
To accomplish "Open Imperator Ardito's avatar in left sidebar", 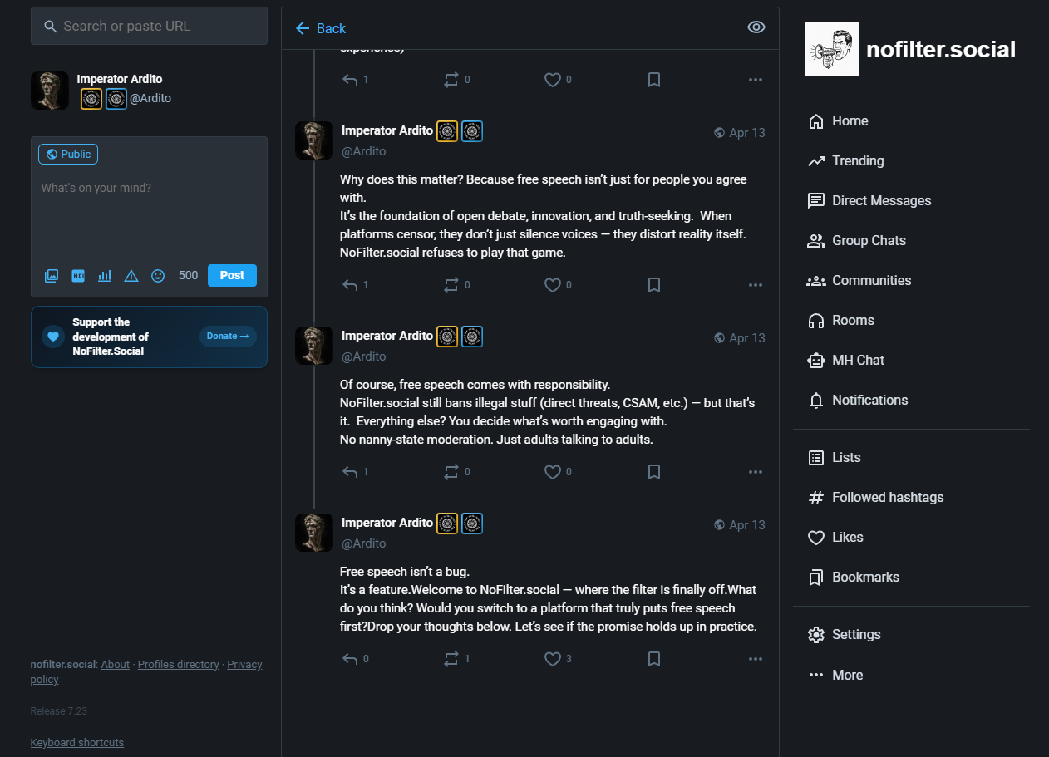I will tap(50, 90).
